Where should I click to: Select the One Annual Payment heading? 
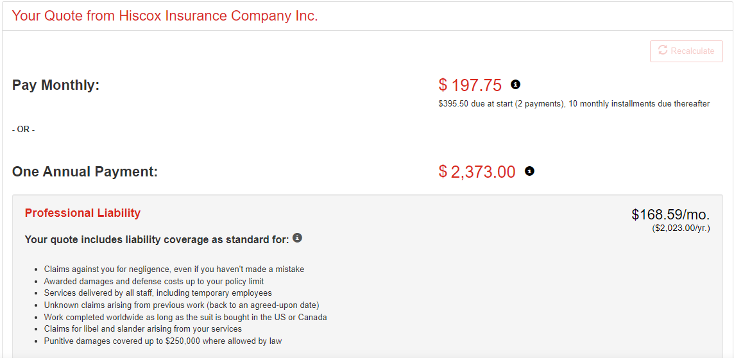click(85, 172)
